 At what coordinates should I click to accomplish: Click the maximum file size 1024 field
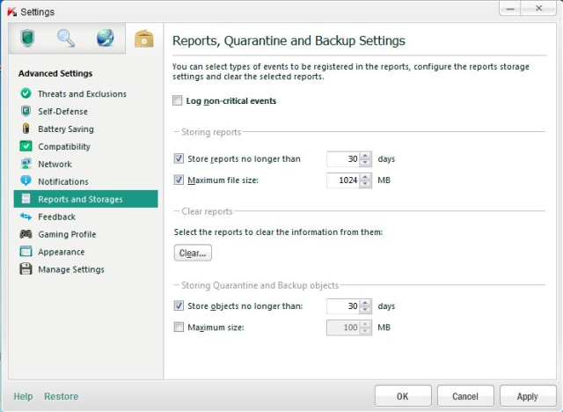(343, 180)
